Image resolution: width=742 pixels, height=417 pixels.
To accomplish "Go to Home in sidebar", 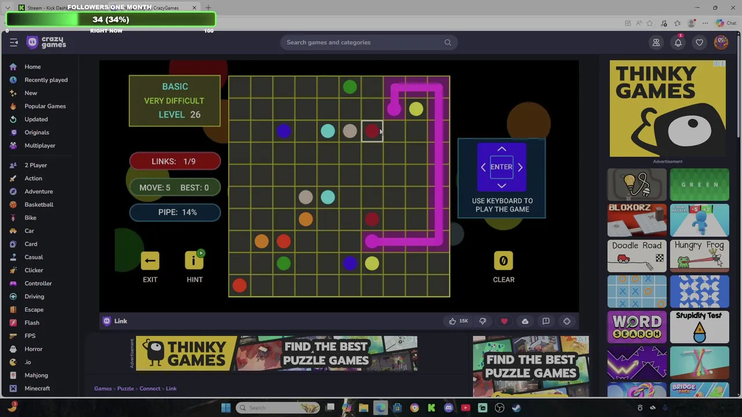I will pos(32,67).
